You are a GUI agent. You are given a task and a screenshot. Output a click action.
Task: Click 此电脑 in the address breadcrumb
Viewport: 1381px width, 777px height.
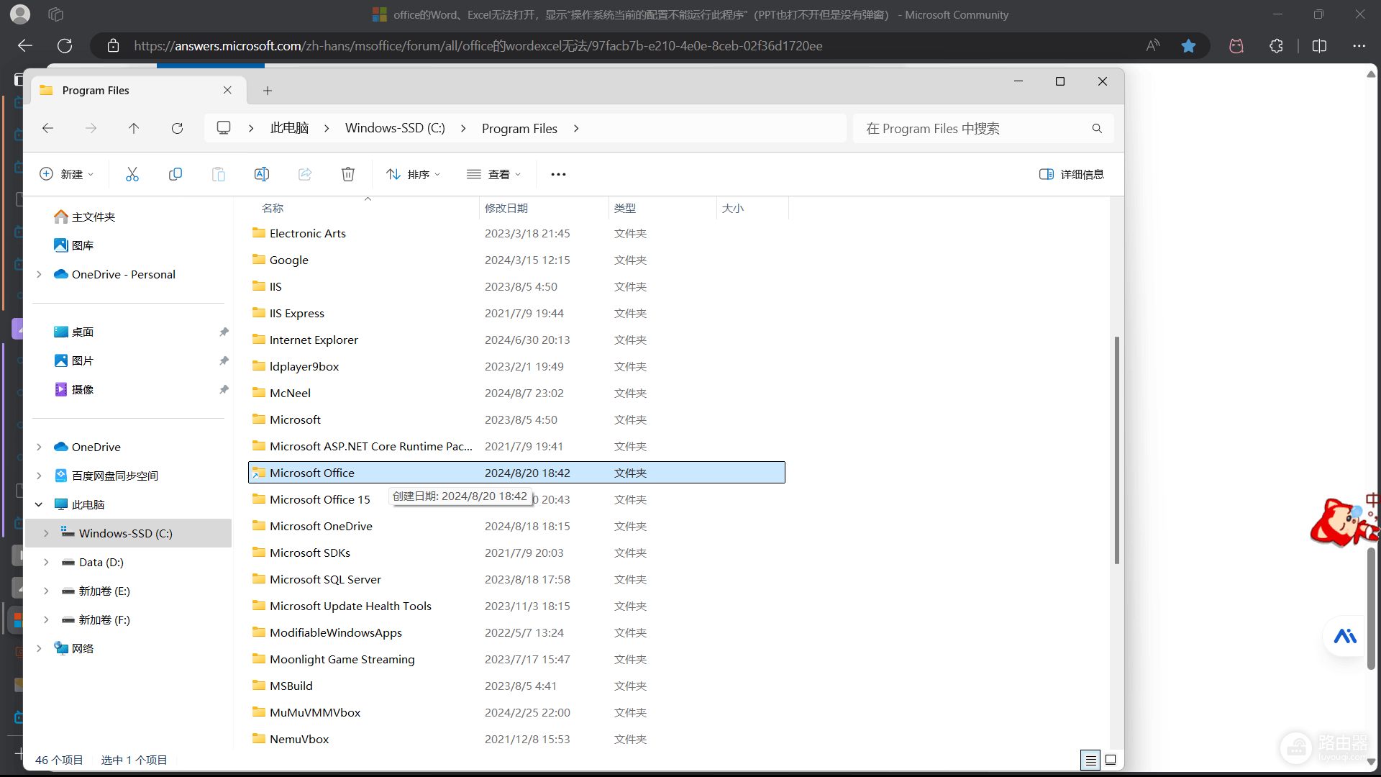(289, 128)
